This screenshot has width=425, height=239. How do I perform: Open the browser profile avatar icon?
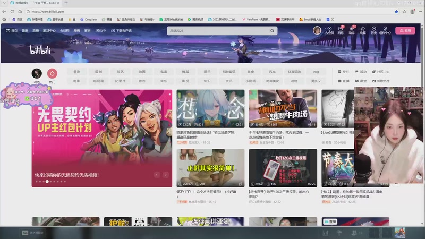[x=413, y=12]
